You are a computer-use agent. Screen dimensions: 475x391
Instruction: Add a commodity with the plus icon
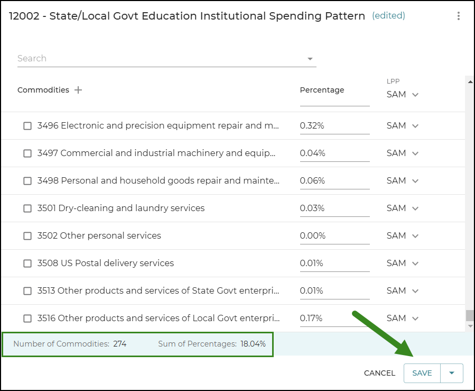tap(78, 90)
